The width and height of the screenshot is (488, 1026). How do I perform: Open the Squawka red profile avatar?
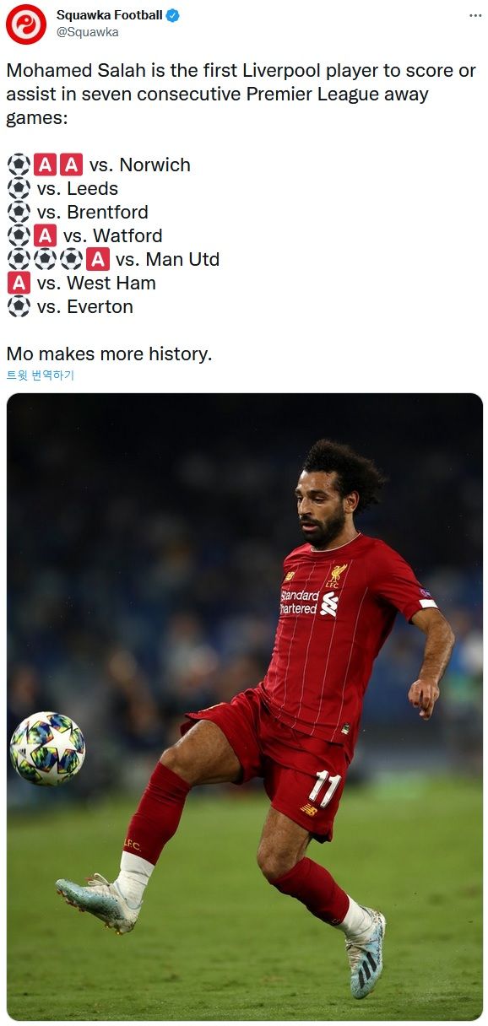pyautogui.click(x=25, y=24)
